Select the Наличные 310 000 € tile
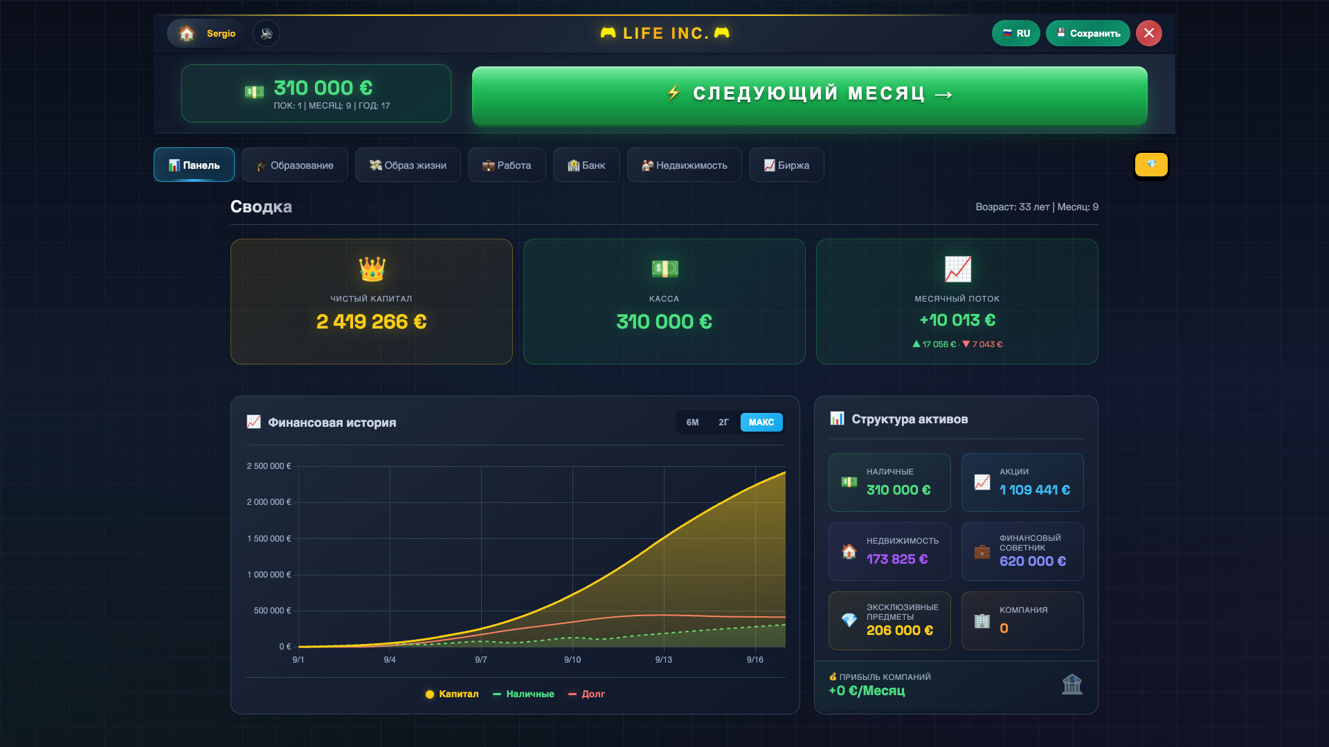This screenshot has width=1329, height=747. 889,482
